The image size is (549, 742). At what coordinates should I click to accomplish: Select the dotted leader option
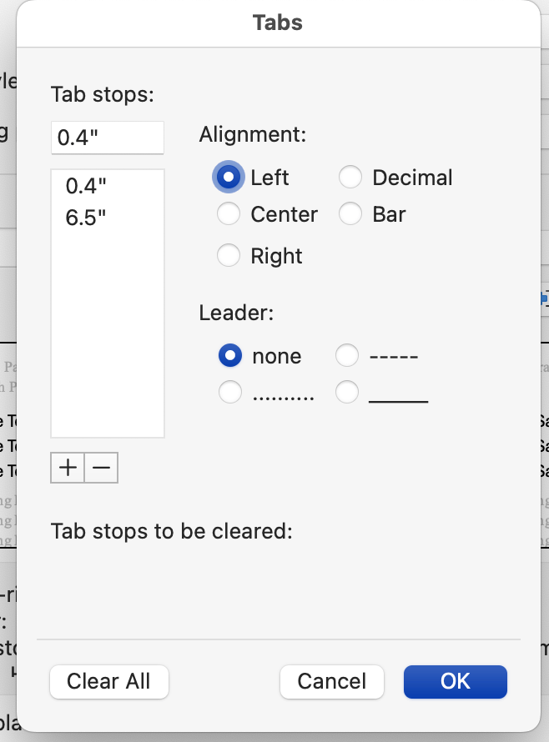pyautogui.click(x=230, y=393)
